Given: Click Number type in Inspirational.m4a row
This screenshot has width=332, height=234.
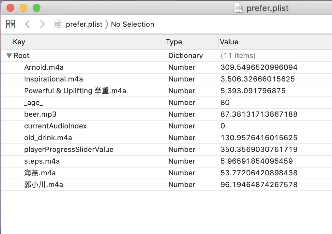Looking at the screenshot, I should click(x=182, y=79).
